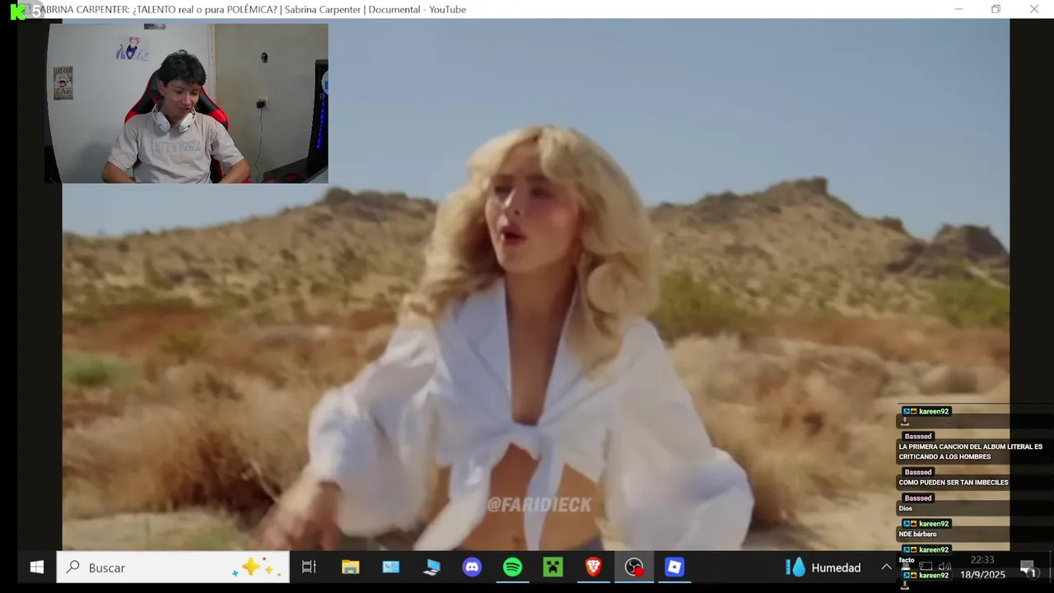Launch Minecraft creeper icon on taskbar
Image resolution: width=1054 pixels, height=593 pixels.
pos(553,567)
